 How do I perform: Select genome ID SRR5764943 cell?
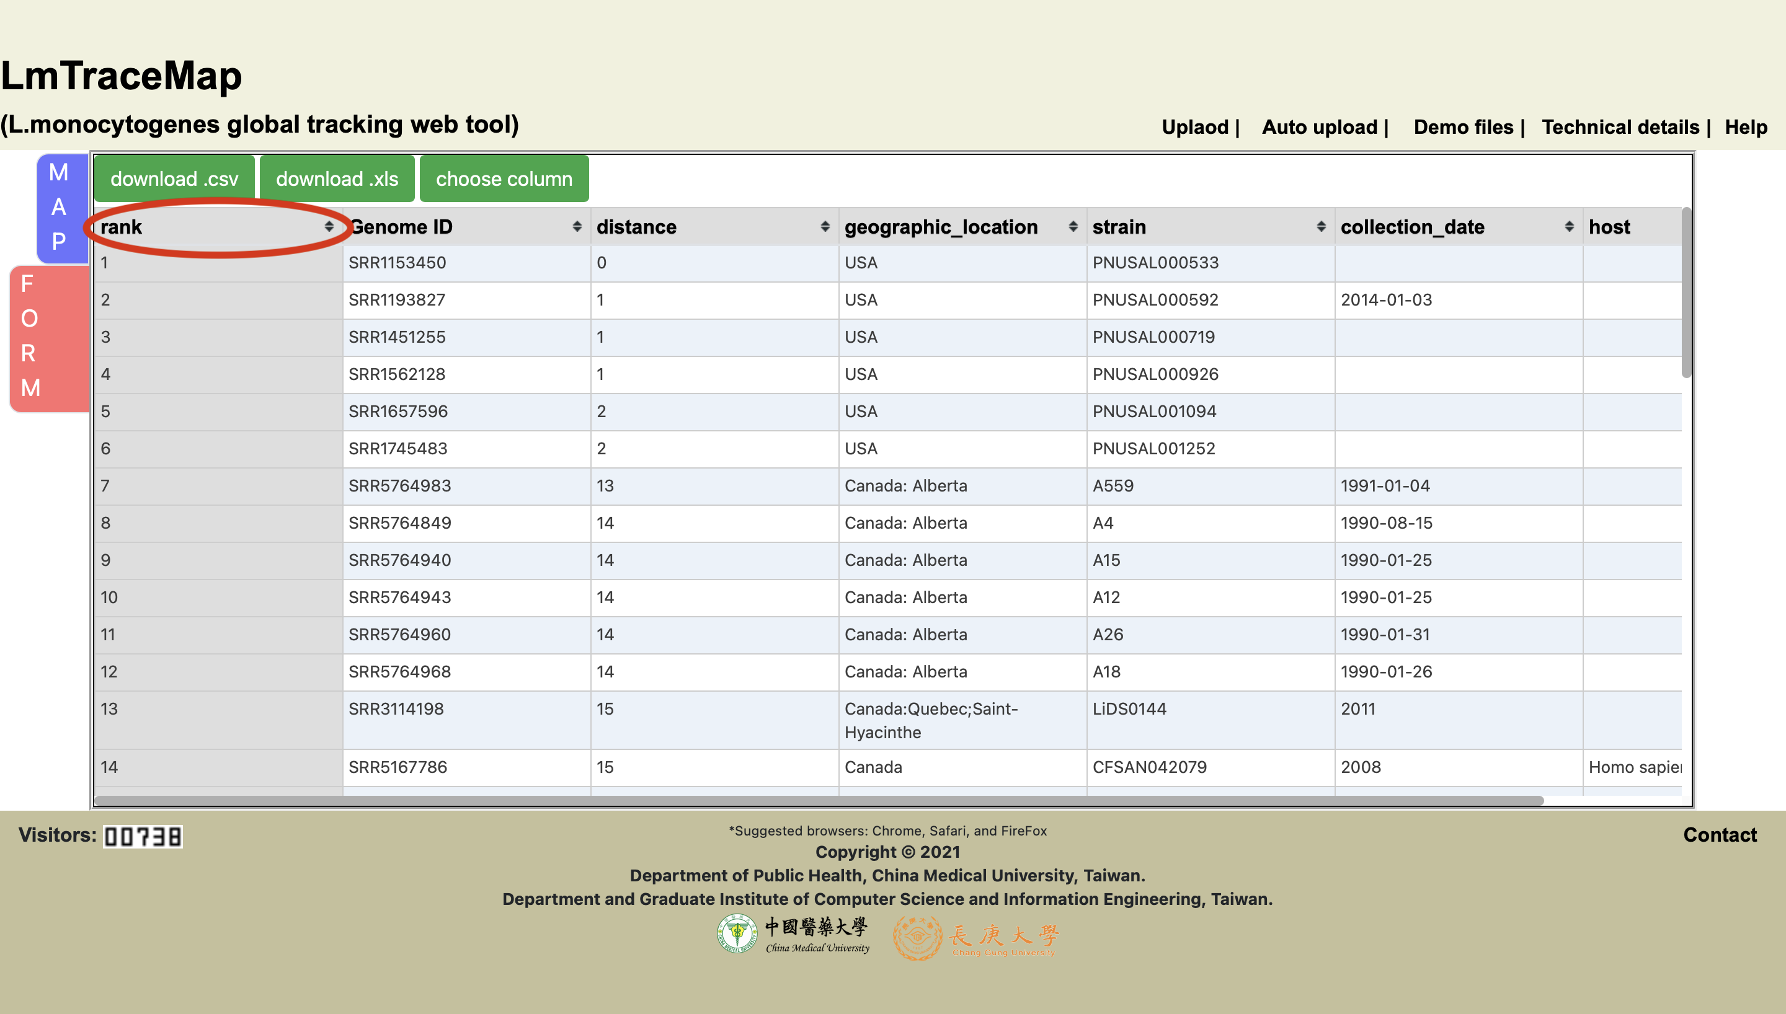[467, 597]
